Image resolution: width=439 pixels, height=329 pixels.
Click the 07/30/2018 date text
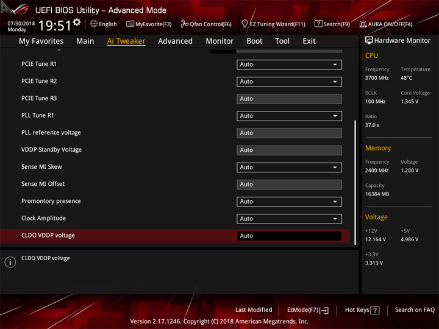[x=21, y=24]
